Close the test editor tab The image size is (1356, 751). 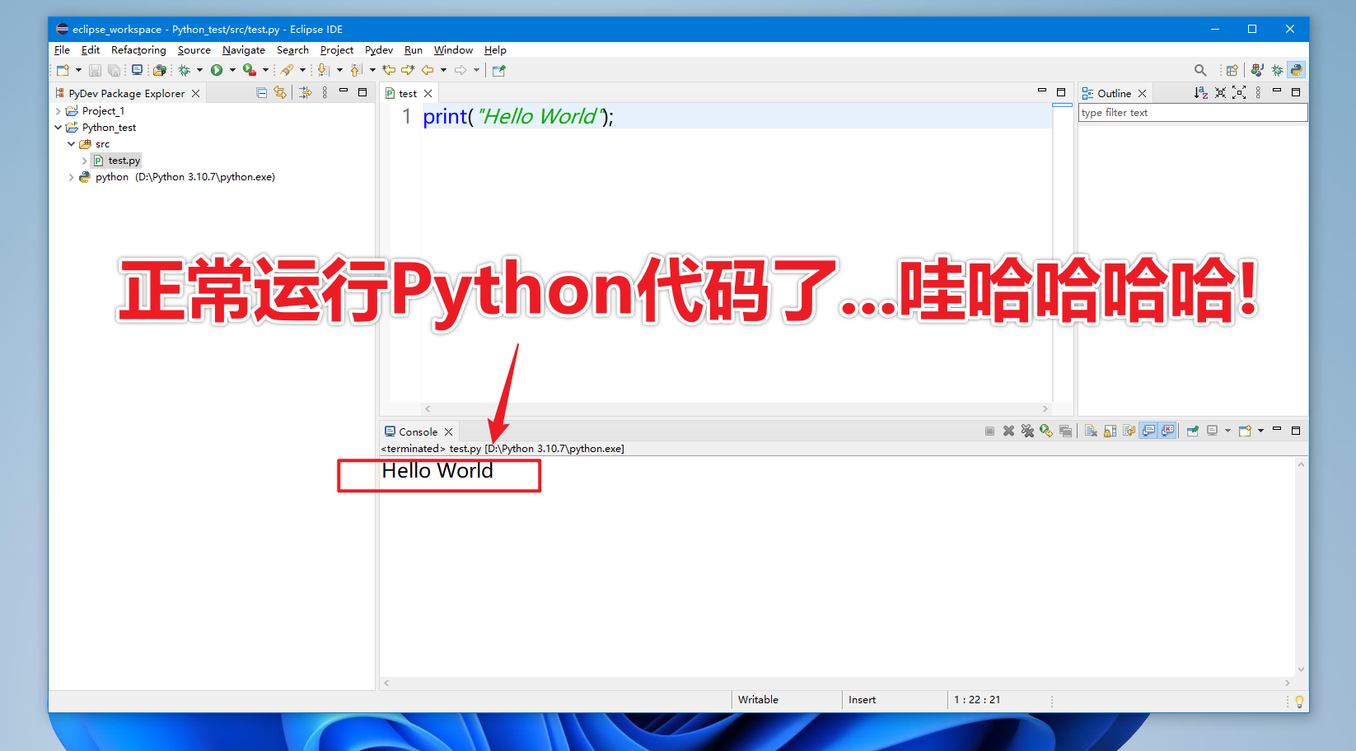428,94
